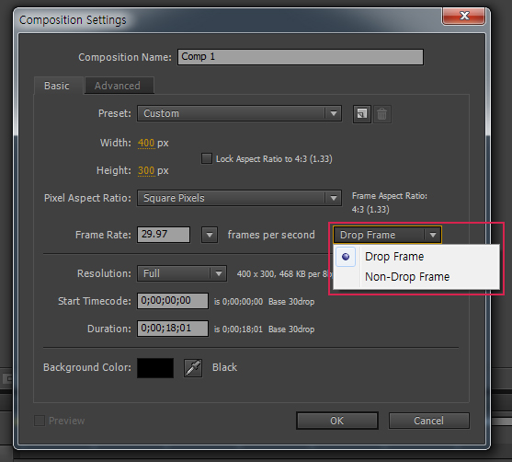Enable Lock Aspect Ratio to 4:3
The height and width of the screenshot is (462, 512).
point(207,158)
